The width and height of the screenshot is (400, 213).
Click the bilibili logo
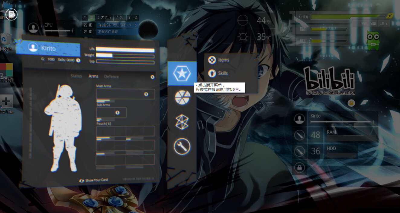click(x=329, y=81)
